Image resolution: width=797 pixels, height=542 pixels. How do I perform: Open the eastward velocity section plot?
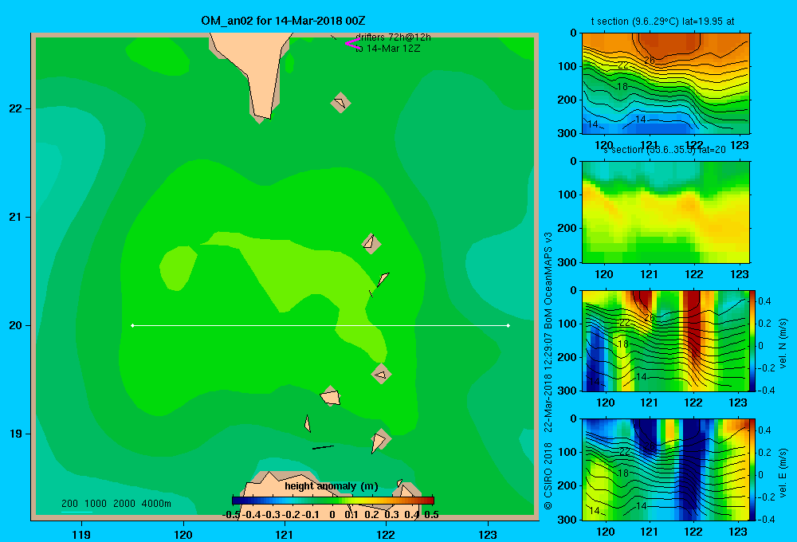pos(665,469)
